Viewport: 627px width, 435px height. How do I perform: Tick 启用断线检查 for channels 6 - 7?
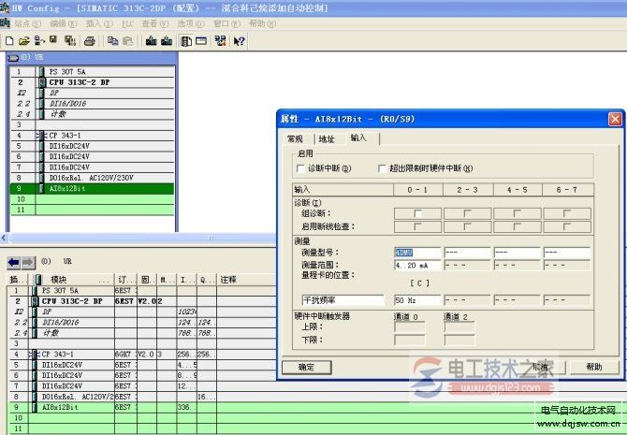[566, 226]
